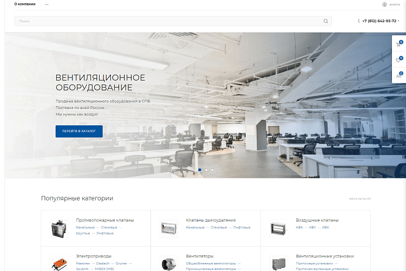Open Круглые subcategory link

click(x=83, y=234)
